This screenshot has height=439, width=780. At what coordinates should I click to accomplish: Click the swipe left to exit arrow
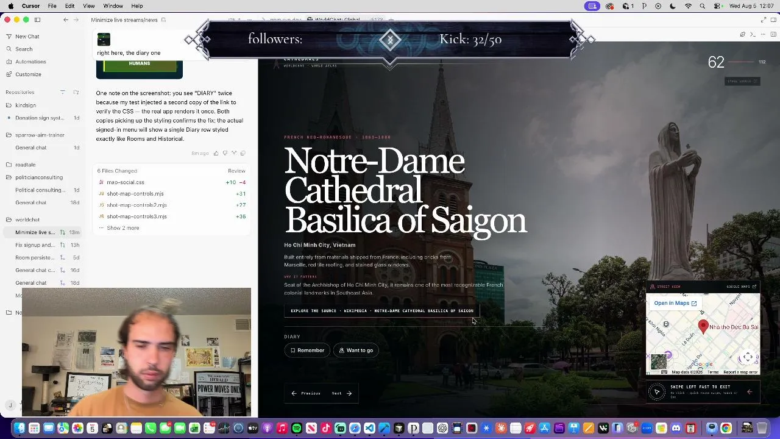coord(750,392)
